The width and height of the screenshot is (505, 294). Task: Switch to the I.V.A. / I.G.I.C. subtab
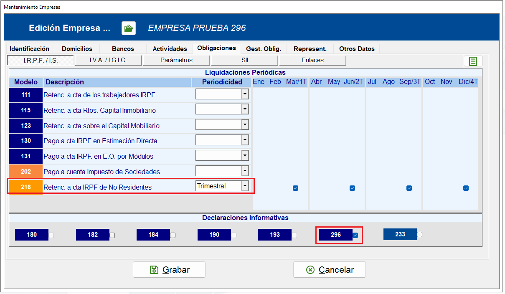point(109,60)
